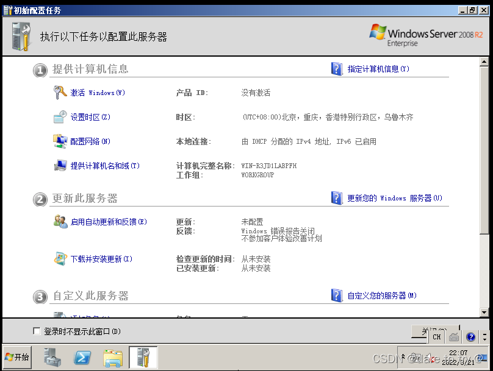Click the computer name WIN-R3JD1LABPFH
493x371 pixels.
tap(269, 166)
